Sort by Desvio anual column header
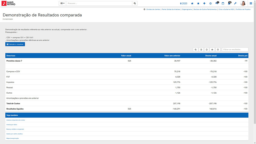 211,56
